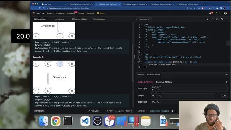Image resolution: width=231 pixels, height=130 pixels.
Task: Click the Diff button beside Output
Action: coord(225,96)
